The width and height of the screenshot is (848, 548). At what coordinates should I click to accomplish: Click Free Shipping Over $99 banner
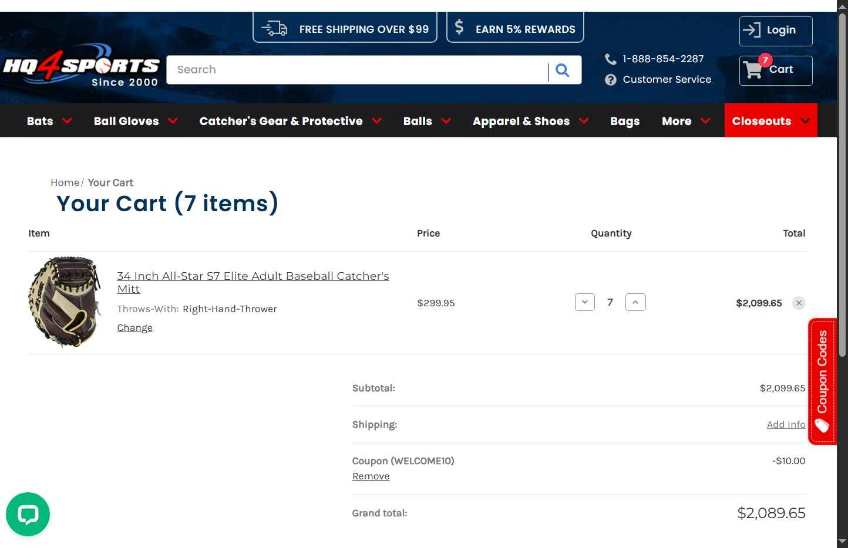(x=345, y=28)
